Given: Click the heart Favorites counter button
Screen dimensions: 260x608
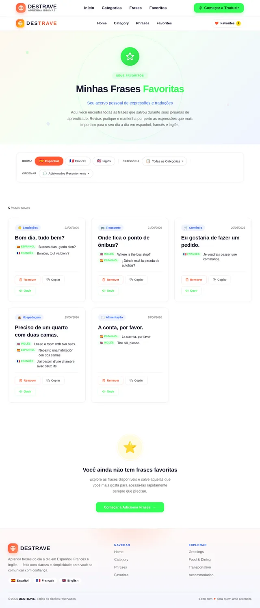Looking at the screenshot, I should (227, 23).
